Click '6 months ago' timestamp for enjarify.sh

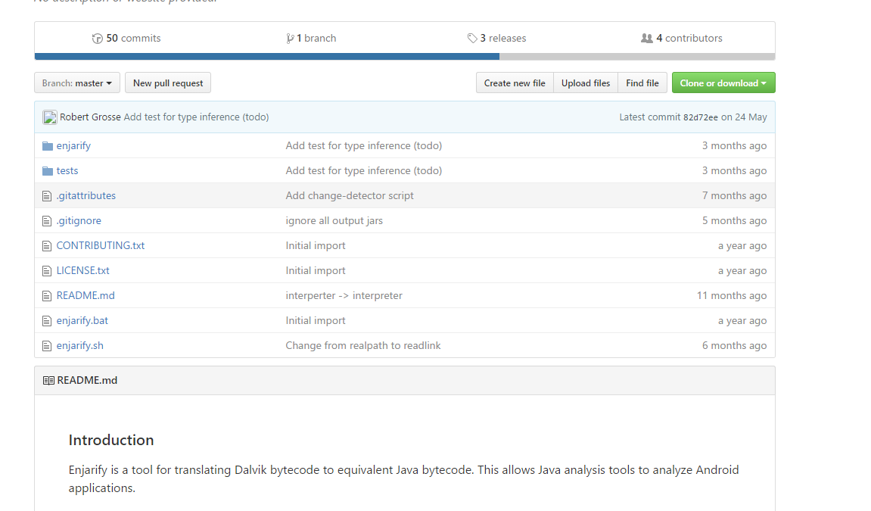point(734,345)
